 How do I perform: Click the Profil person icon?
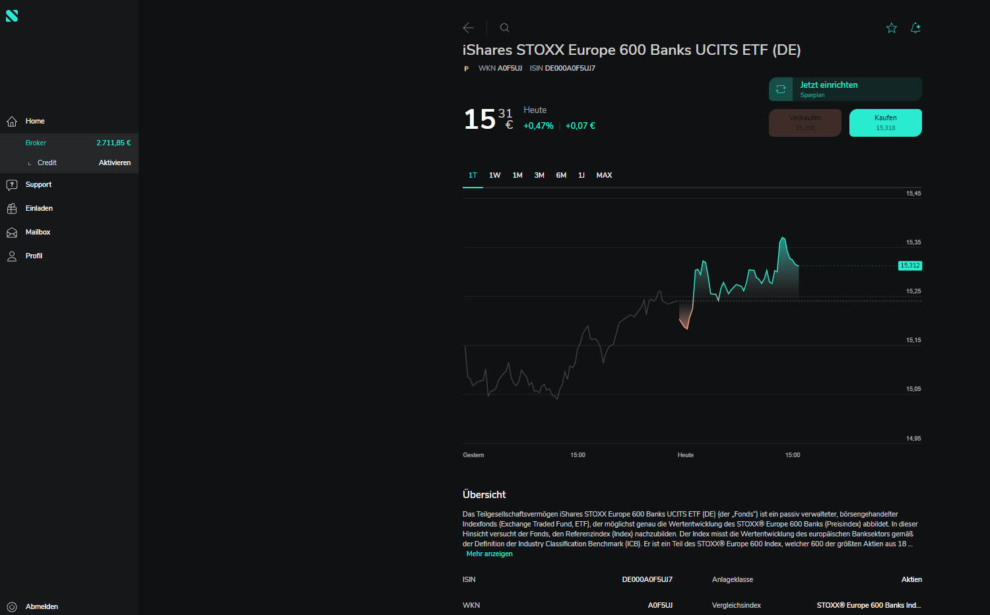click(12, 256)
